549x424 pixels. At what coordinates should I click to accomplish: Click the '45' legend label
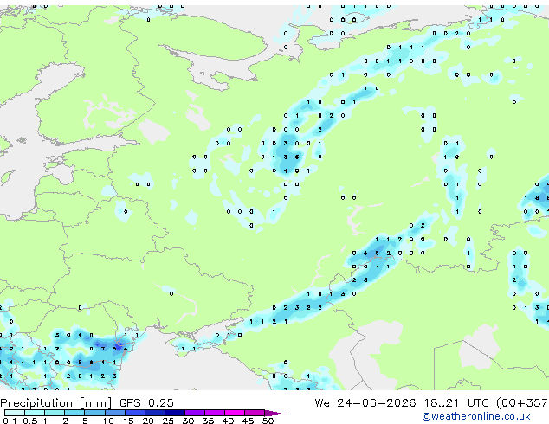point(248,421)
